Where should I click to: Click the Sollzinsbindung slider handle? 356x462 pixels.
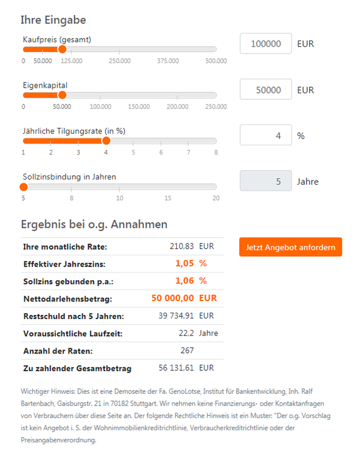click(24, 186)
